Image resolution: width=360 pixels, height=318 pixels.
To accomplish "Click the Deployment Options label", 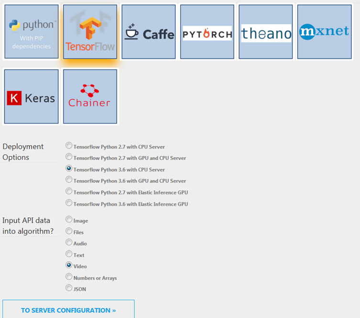I will coord(23,152).
